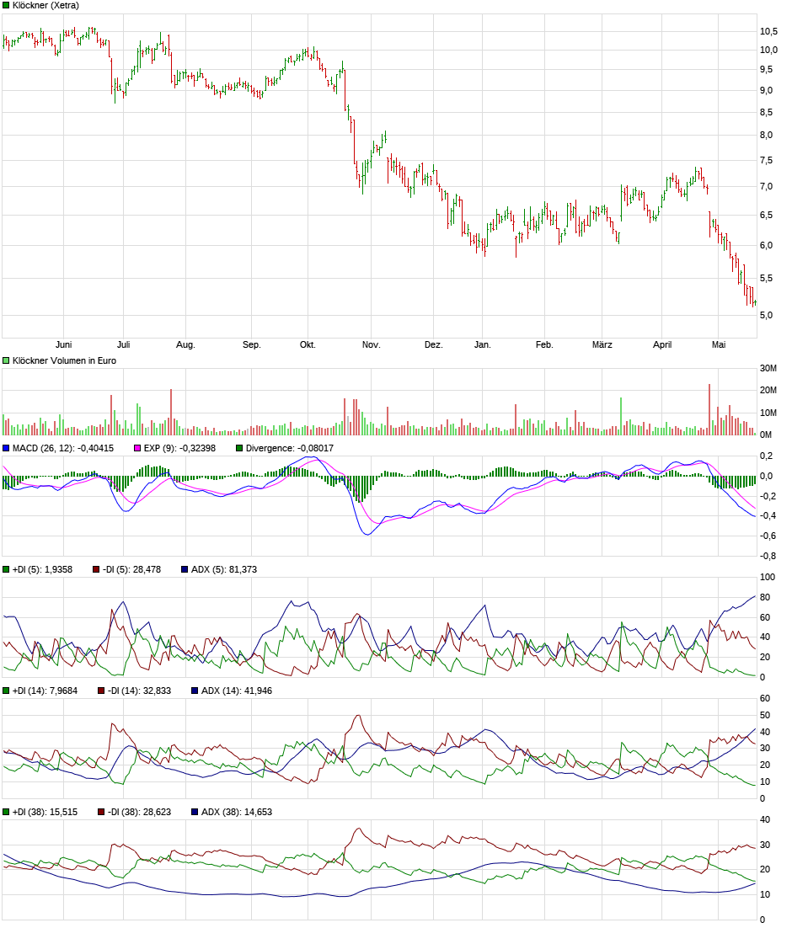Click the 30M volume axis label
The width and height of the screenshot is (792, 928).
tap(768, 368)
